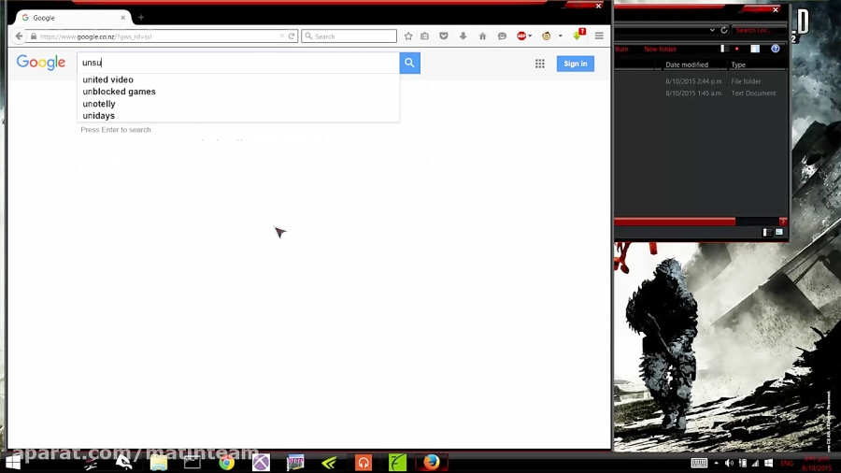Viewport: 841px width, 473px height.
Task: Close the Google tab
Action: coord(122,18)
